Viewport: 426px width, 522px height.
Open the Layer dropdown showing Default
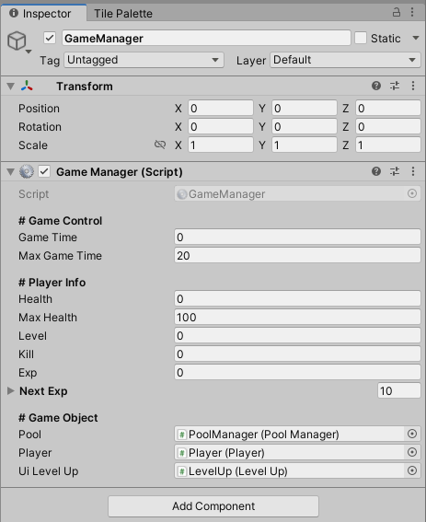[x=345, y=60]
